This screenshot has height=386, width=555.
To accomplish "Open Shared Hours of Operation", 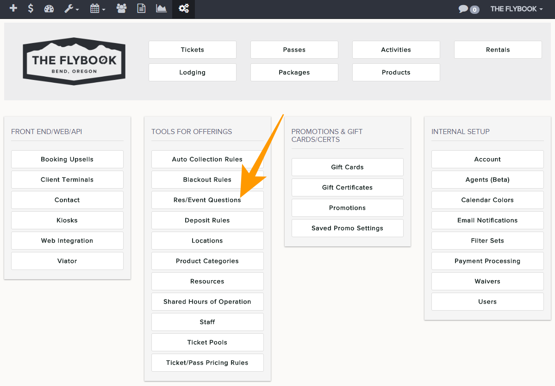I will 207,301.
